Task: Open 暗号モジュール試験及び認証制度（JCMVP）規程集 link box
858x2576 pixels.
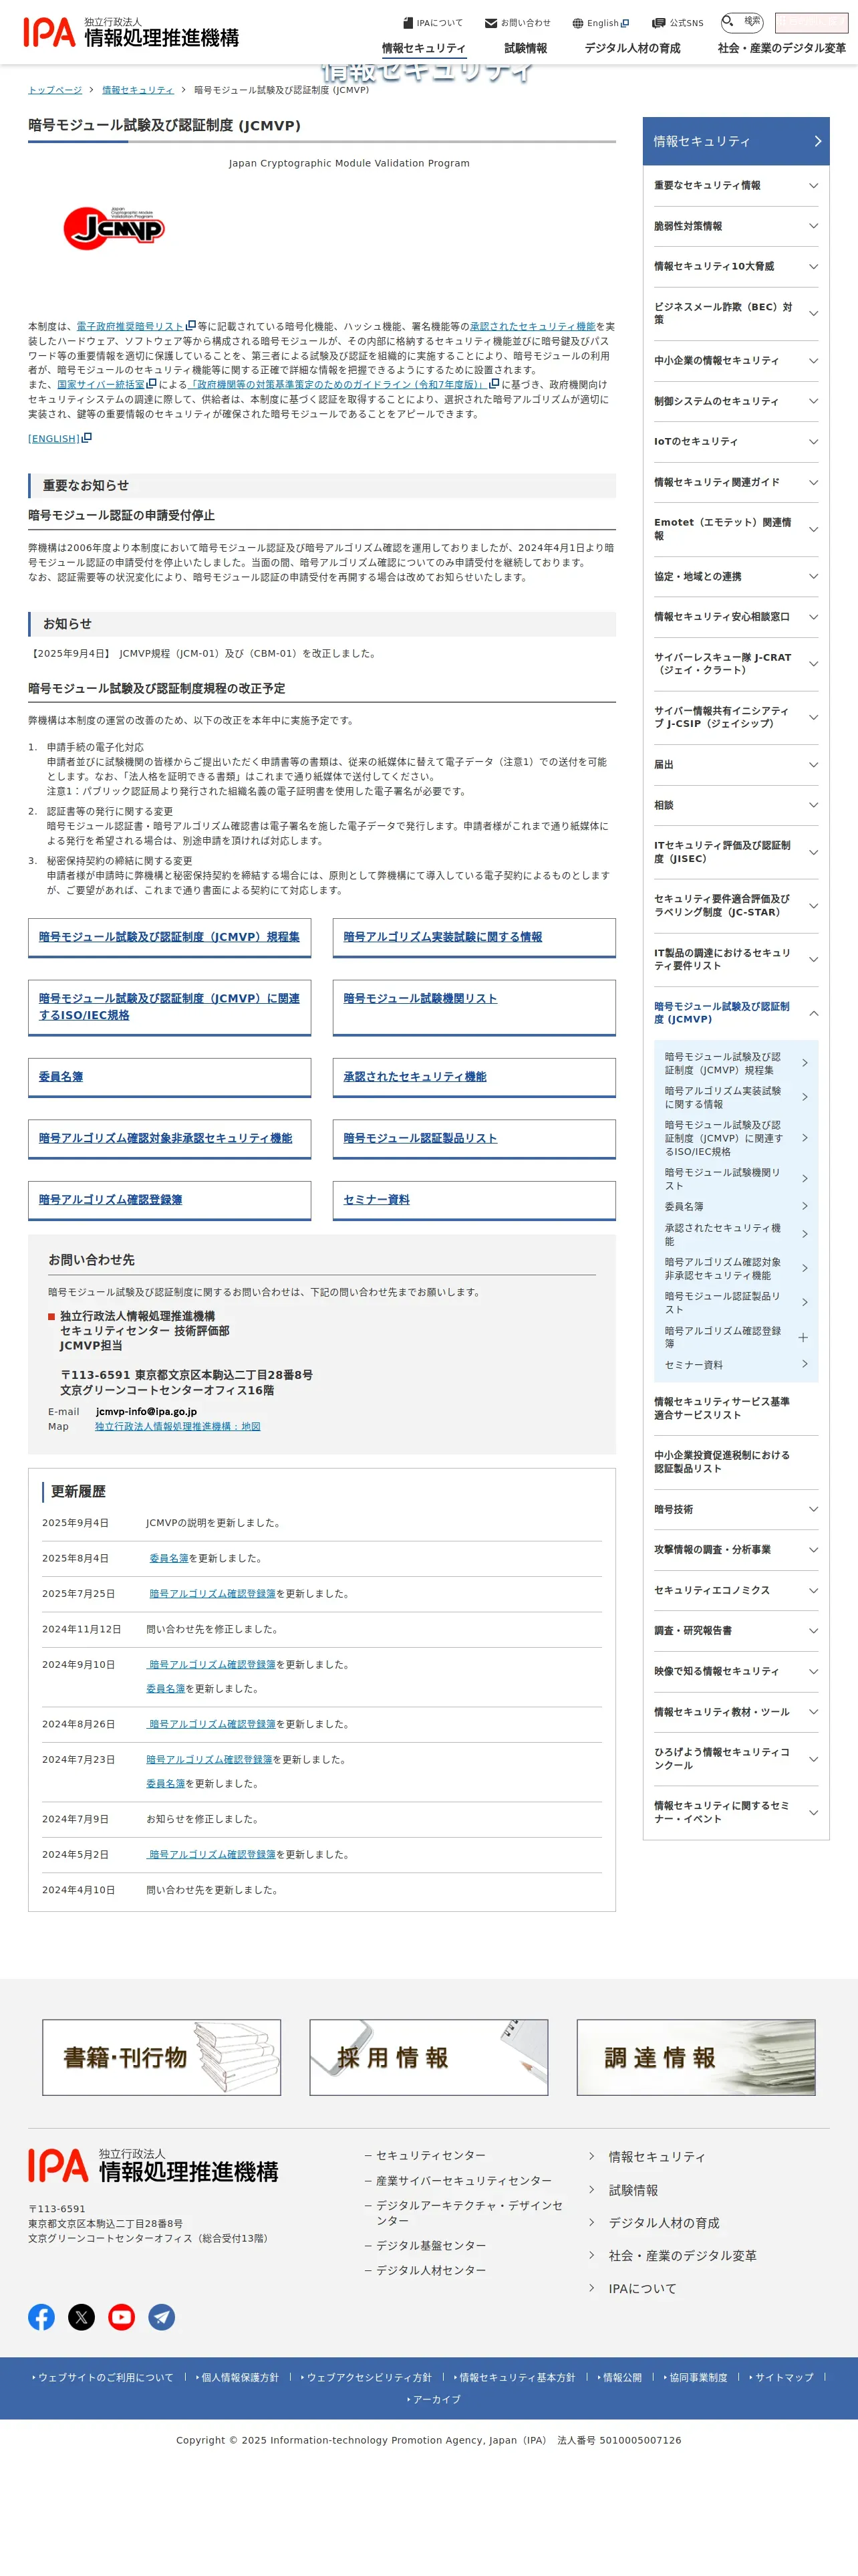Action: (170, 937)
